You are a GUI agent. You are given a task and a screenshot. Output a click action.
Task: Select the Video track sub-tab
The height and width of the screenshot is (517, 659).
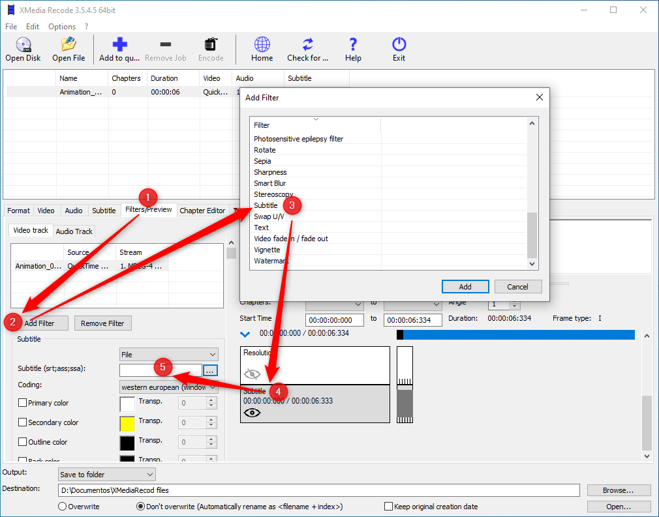click(x=31, y=230)
